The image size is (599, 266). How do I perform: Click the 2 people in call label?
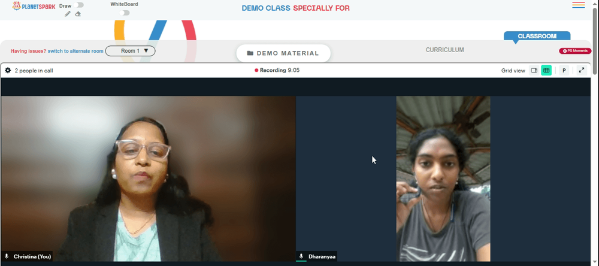34,71
